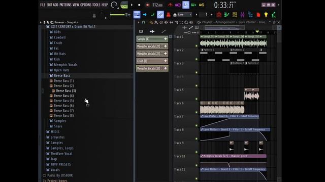The image size is (325, 182).
Task: Click the play button in transport
Action: (x=132, y=5)
